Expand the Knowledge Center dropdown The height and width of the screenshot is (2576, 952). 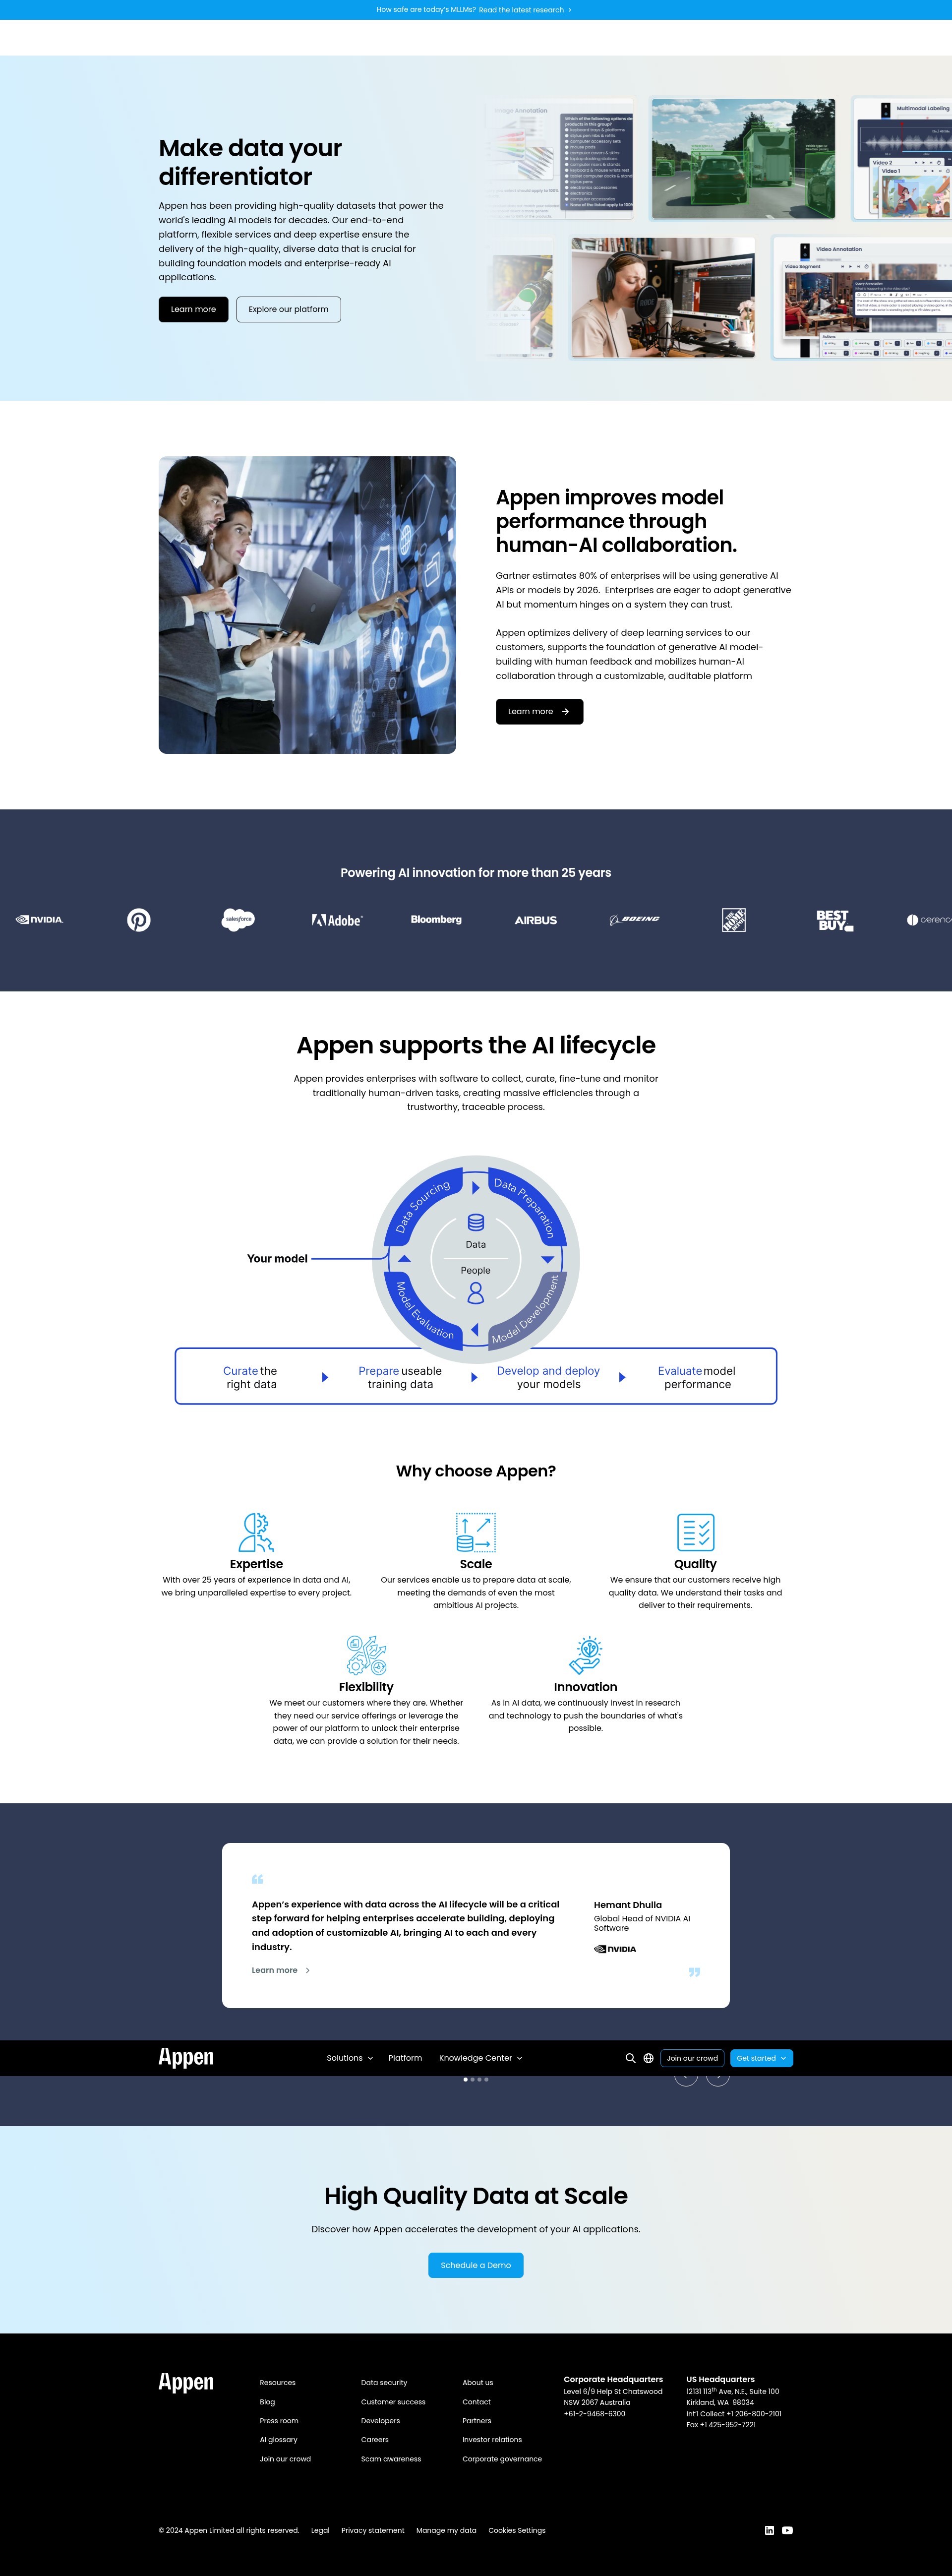480,2058
